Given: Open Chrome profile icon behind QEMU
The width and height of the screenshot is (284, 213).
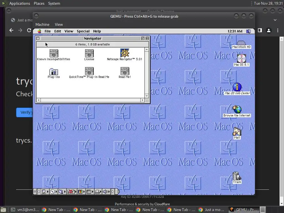Looking at the screenshot, I should pyautogui.click(x=268, y=31).
